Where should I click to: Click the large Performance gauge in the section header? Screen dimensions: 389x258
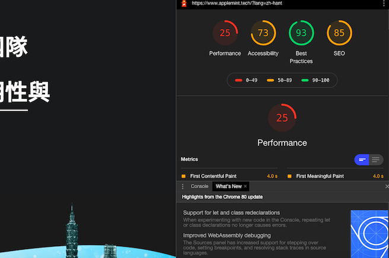(x=282, y=118)
